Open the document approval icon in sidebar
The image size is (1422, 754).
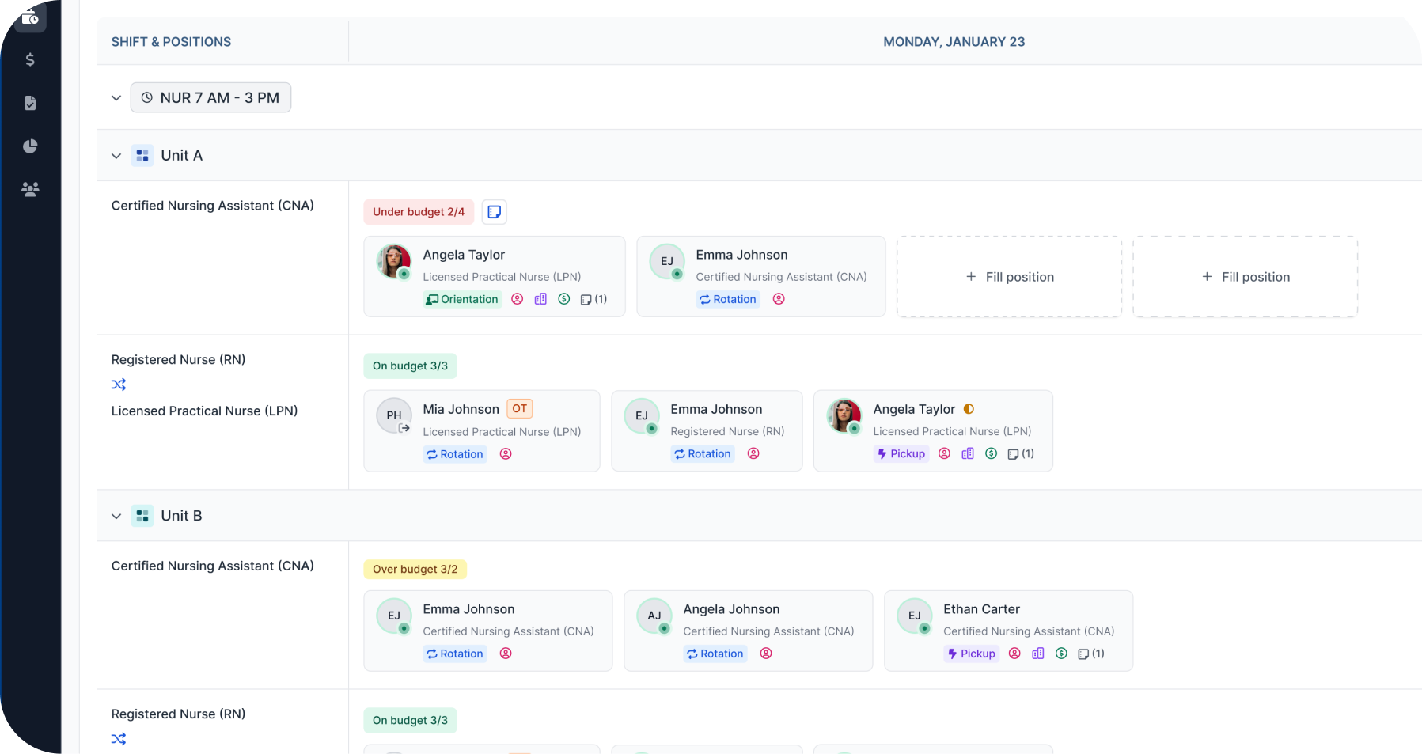pos(30,103)
